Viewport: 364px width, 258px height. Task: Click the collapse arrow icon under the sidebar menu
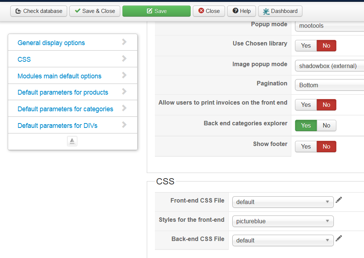point(72,141)
